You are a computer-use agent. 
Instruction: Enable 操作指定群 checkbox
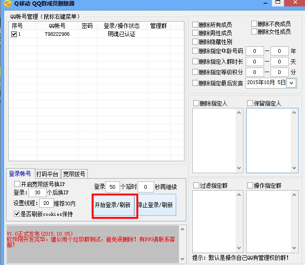(250, 186)
